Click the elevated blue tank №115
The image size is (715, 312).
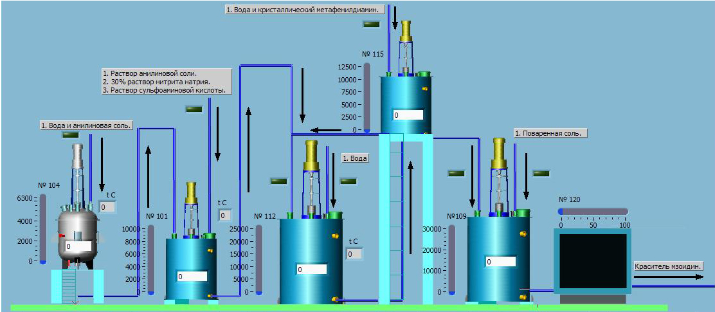pyautogui.click(x=406, y=104)
